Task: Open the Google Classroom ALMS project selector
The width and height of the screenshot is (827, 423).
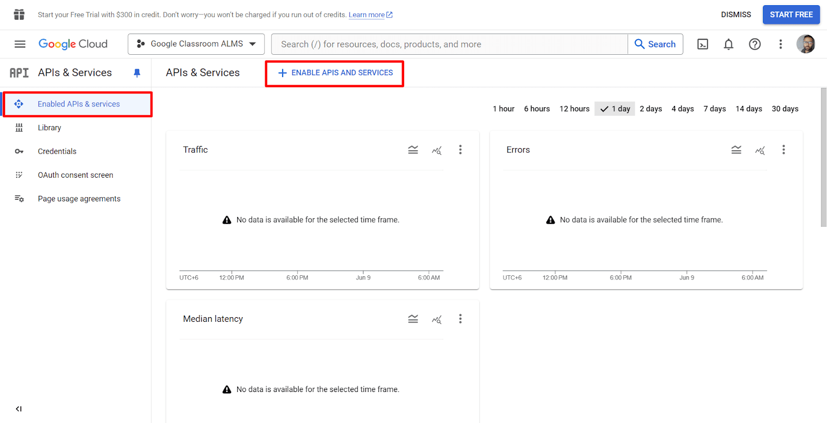Action: click(196, 44)
